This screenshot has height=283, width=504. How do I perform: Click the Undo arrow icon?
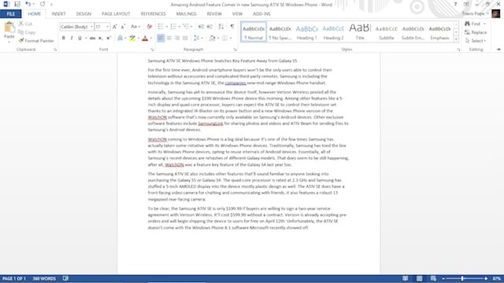point(28,4)
